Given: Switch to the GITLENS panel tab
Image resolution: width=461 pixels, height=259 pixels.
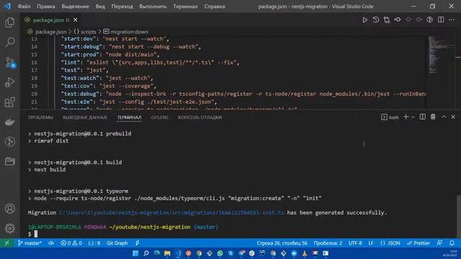Looking at the screenshot, I should 160,117.
